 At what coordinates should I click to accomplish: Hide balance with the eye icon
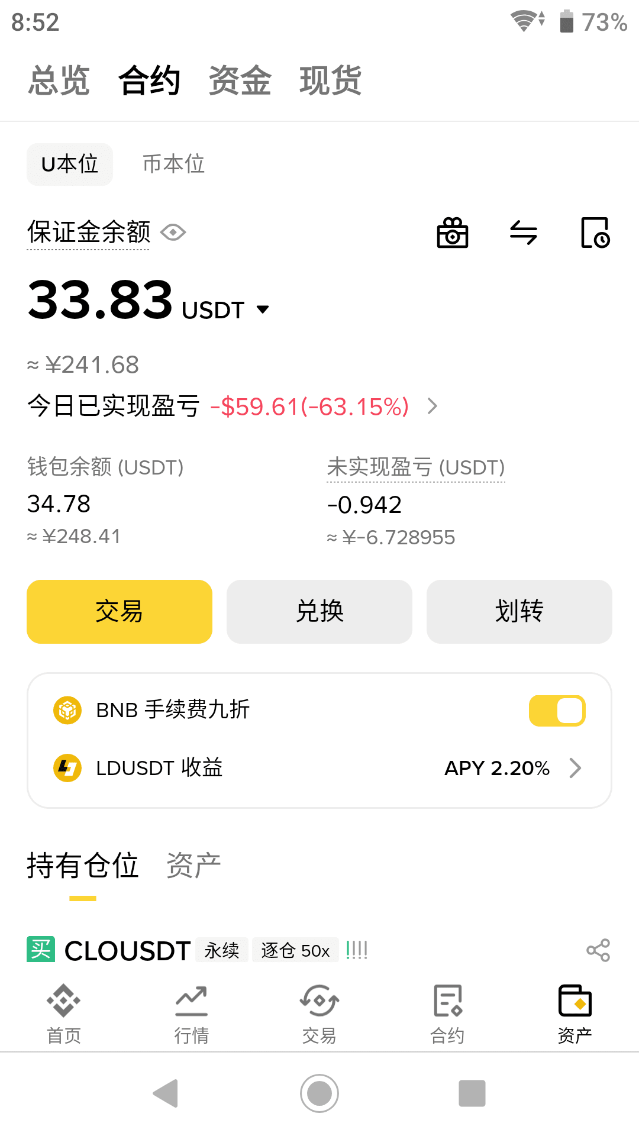pos(173,233)
